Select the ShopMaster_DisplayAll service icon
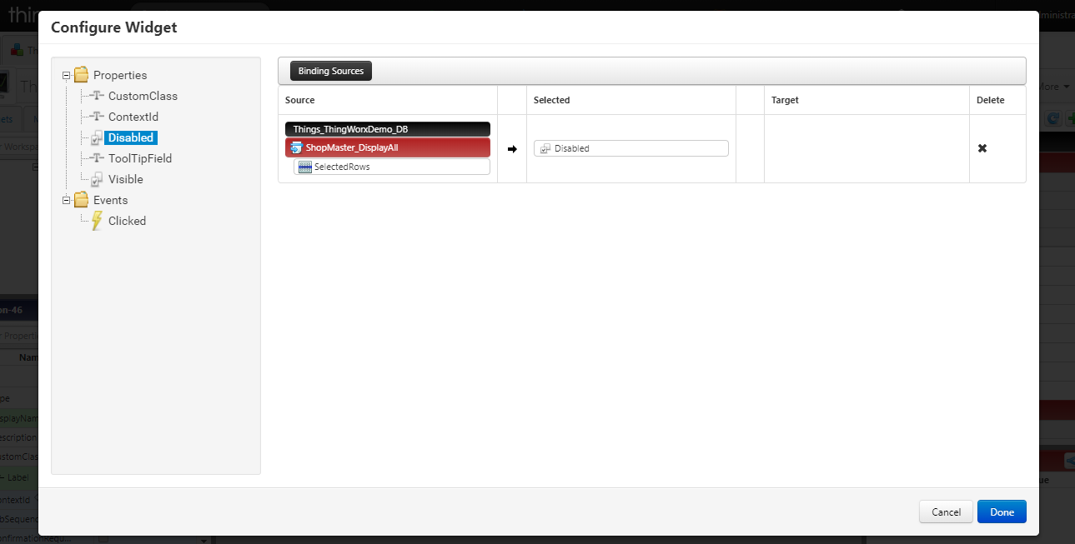Screen dimensions: 1075x544 point(298,147)
